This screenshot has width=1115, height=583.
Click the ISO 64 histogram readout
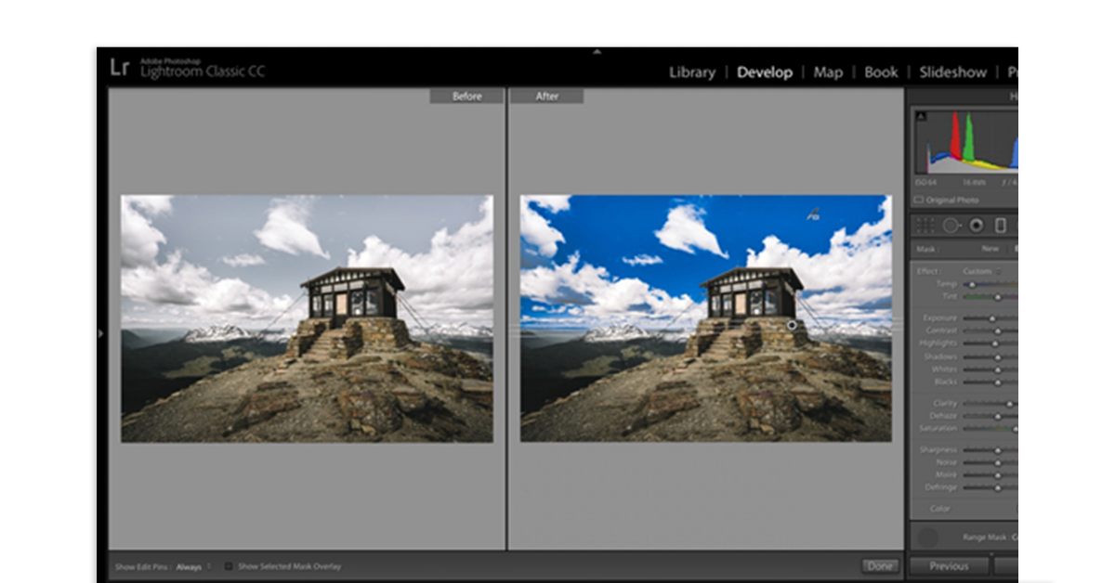[926, 183]
